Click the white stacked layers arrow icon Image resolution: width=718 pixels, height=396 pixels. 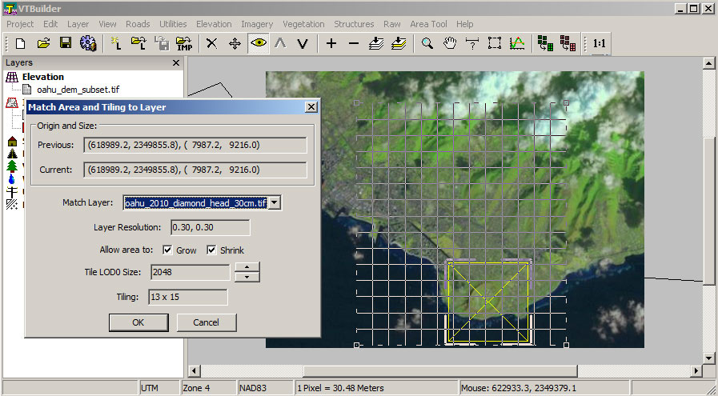[x=376, y=43]
